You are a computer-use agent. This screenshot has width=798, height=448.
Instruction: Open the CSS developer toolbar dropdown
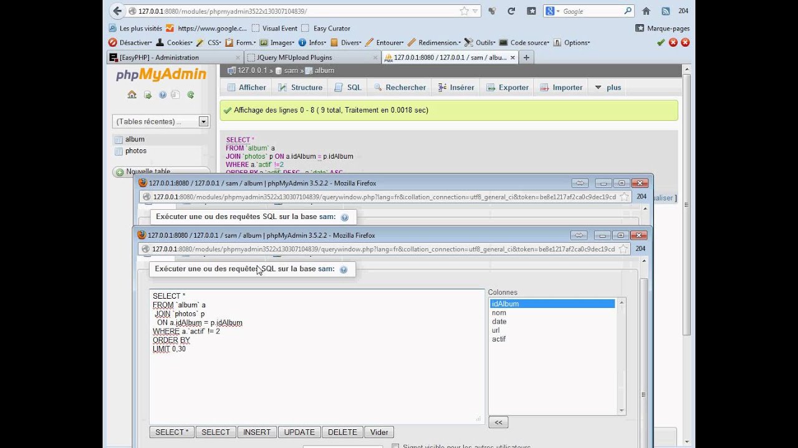tap(209, 42)
